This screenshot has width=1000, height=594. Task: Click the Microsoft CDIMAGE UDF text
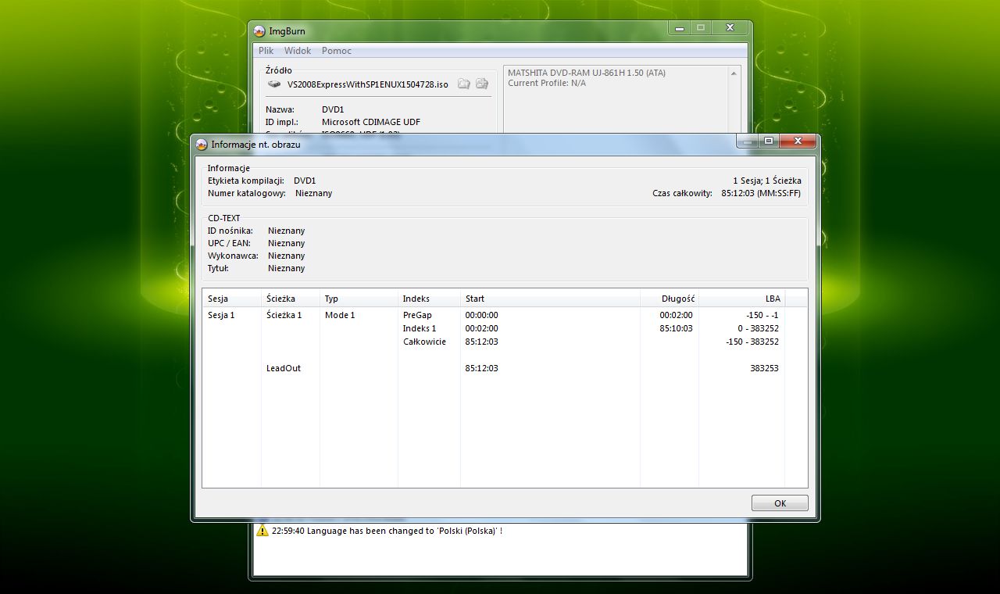coord(371,122)
